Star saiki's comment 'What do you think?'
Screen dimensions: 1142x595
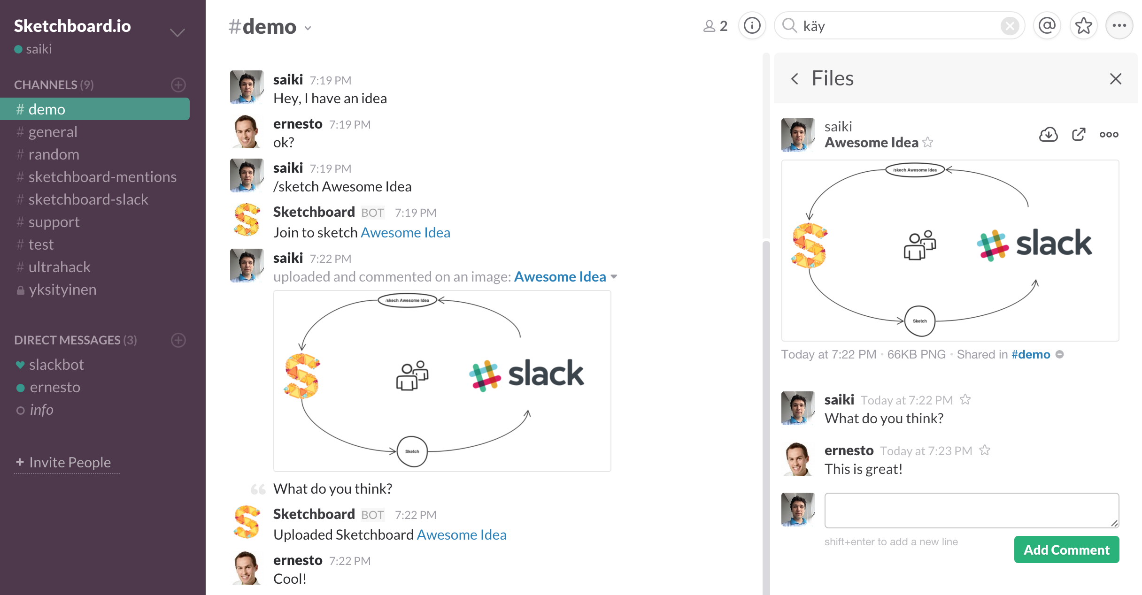965,400
